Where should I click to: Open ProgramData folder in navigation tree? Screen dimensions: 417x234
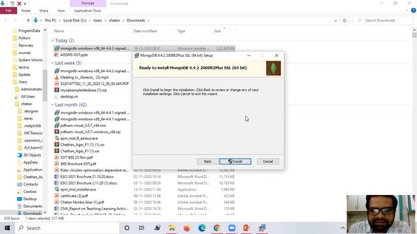click(29, 31)
